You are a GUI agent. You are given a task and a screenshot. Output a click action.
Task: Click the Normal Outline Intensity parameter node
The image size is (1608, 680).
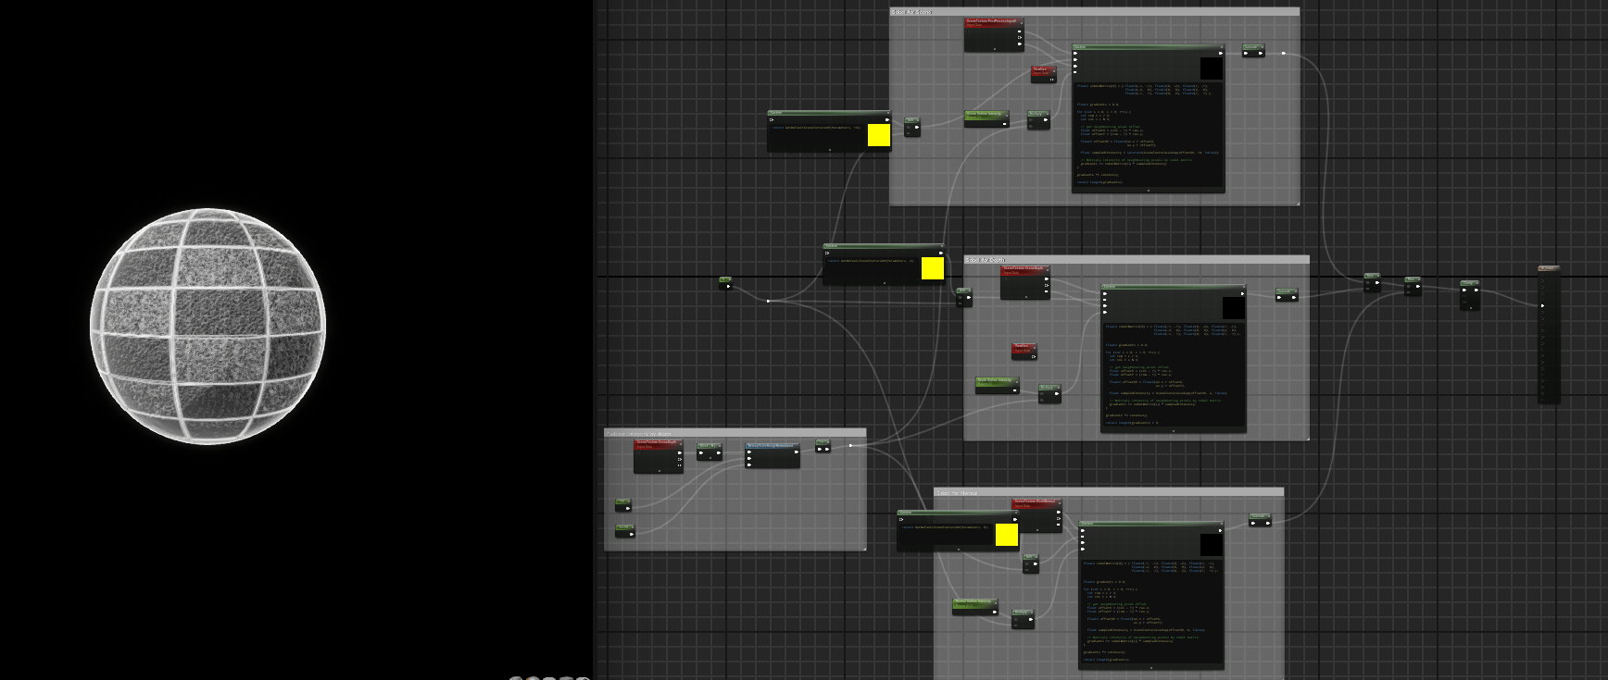974,602
